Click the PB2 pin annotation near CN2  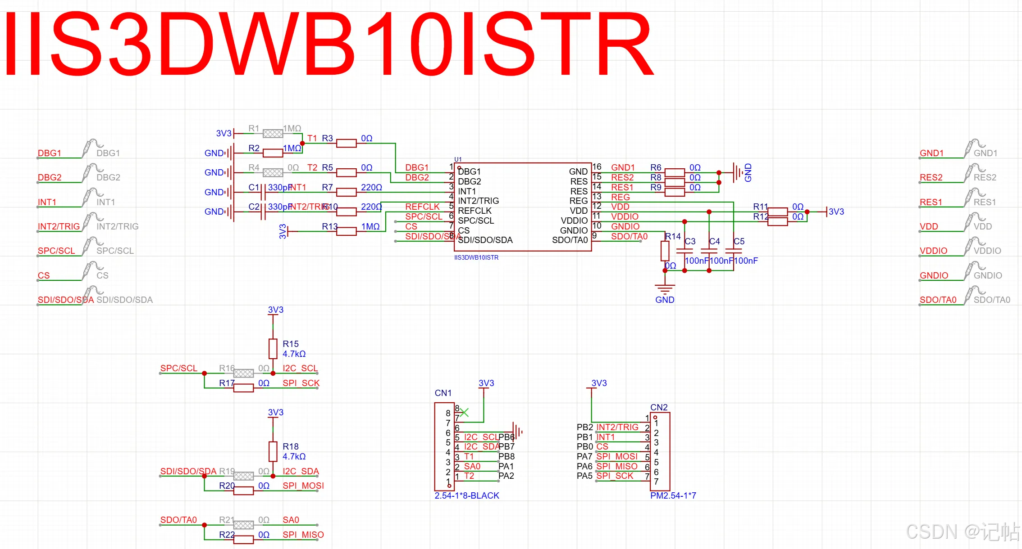(585, 427)
